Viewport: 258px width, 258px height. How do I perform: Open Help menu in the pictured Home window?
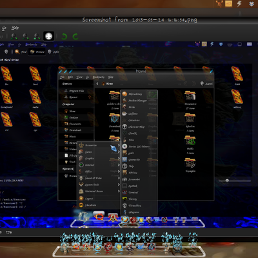point(110,77)
